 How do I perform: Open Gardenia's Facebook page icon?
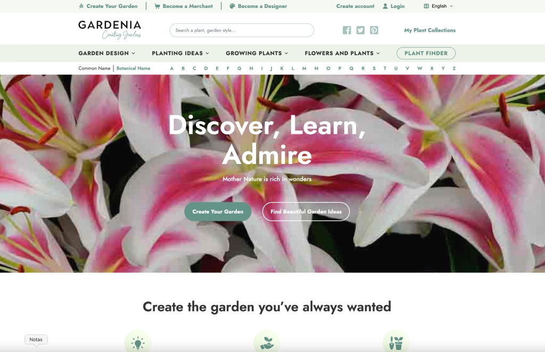(346, 30)
